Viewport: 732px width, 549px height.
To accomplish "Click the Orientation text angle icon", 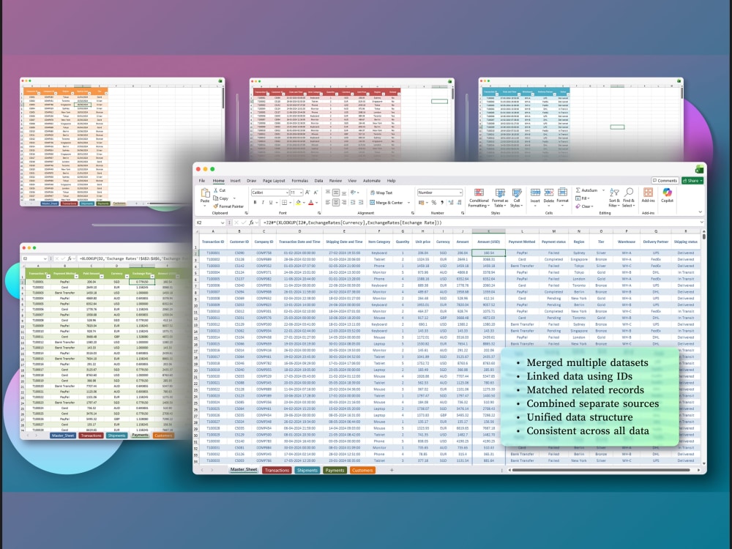I will [x=354, y=193].
